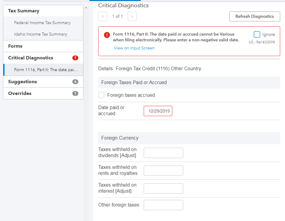Expand the Tax Summary section
Viewport: 285px width, 221px height.
[24, 11]
